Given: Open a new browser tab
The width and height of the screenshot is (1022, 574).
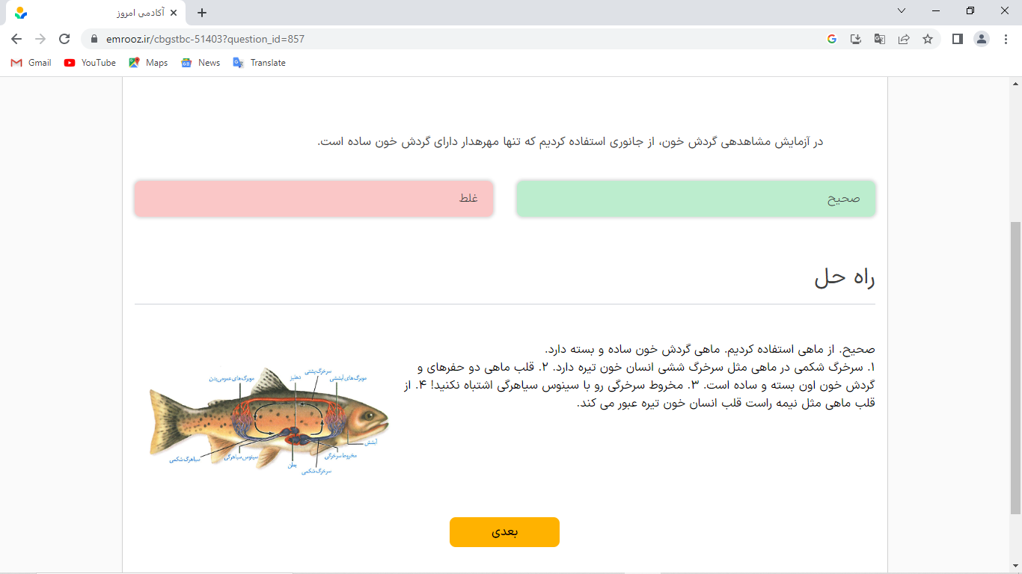Looking at the screenshot, I should click(x=202, y=13).
